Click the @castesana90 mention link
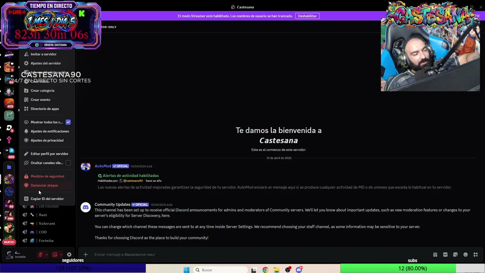 (x=133, y=181)
